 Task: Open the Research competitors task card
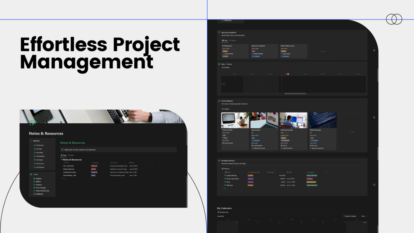coord(264,51)
